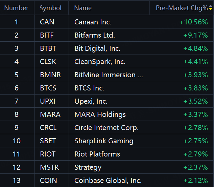Select the Name column header

click(83, 8)
